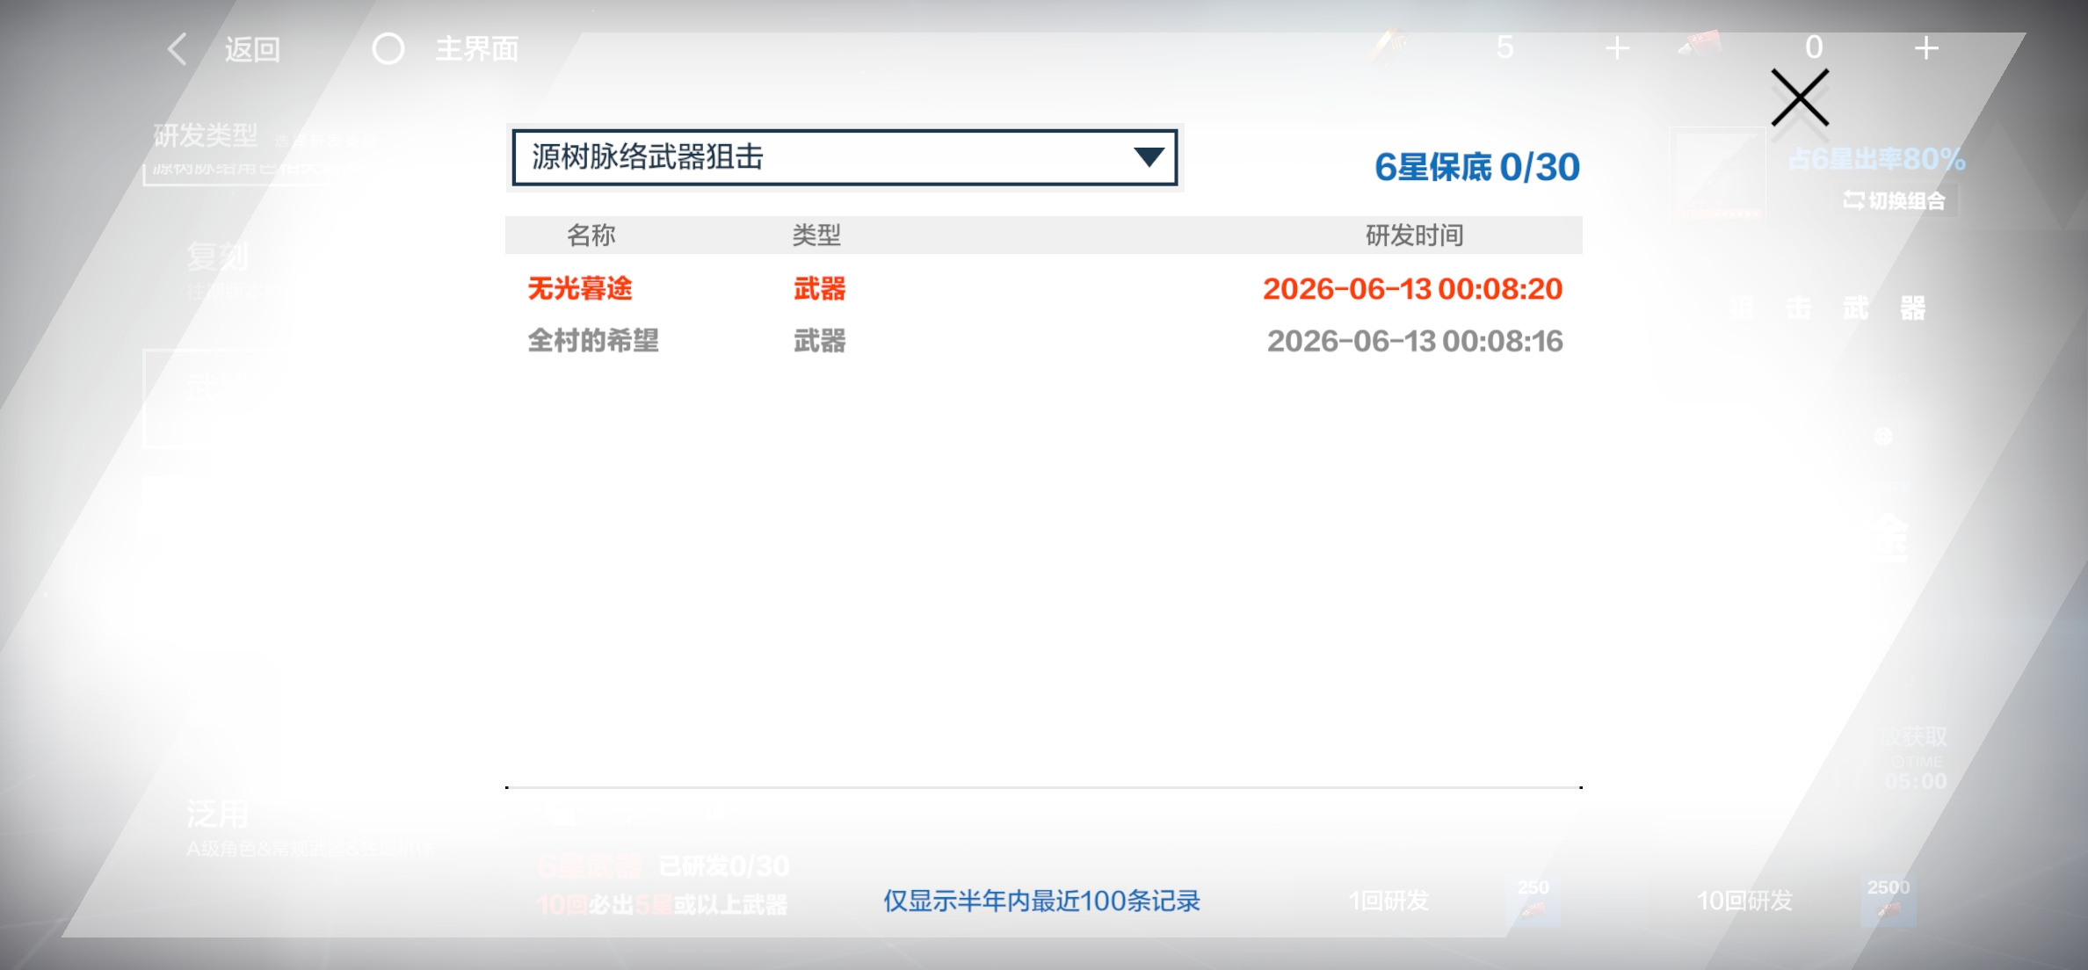Click the 仅显示半年内最近100条记录 notice
This screenshot has width=2088, height=970.
point(1041,901)
